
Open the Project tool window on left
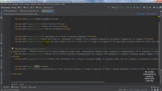(x=1, y=15)
